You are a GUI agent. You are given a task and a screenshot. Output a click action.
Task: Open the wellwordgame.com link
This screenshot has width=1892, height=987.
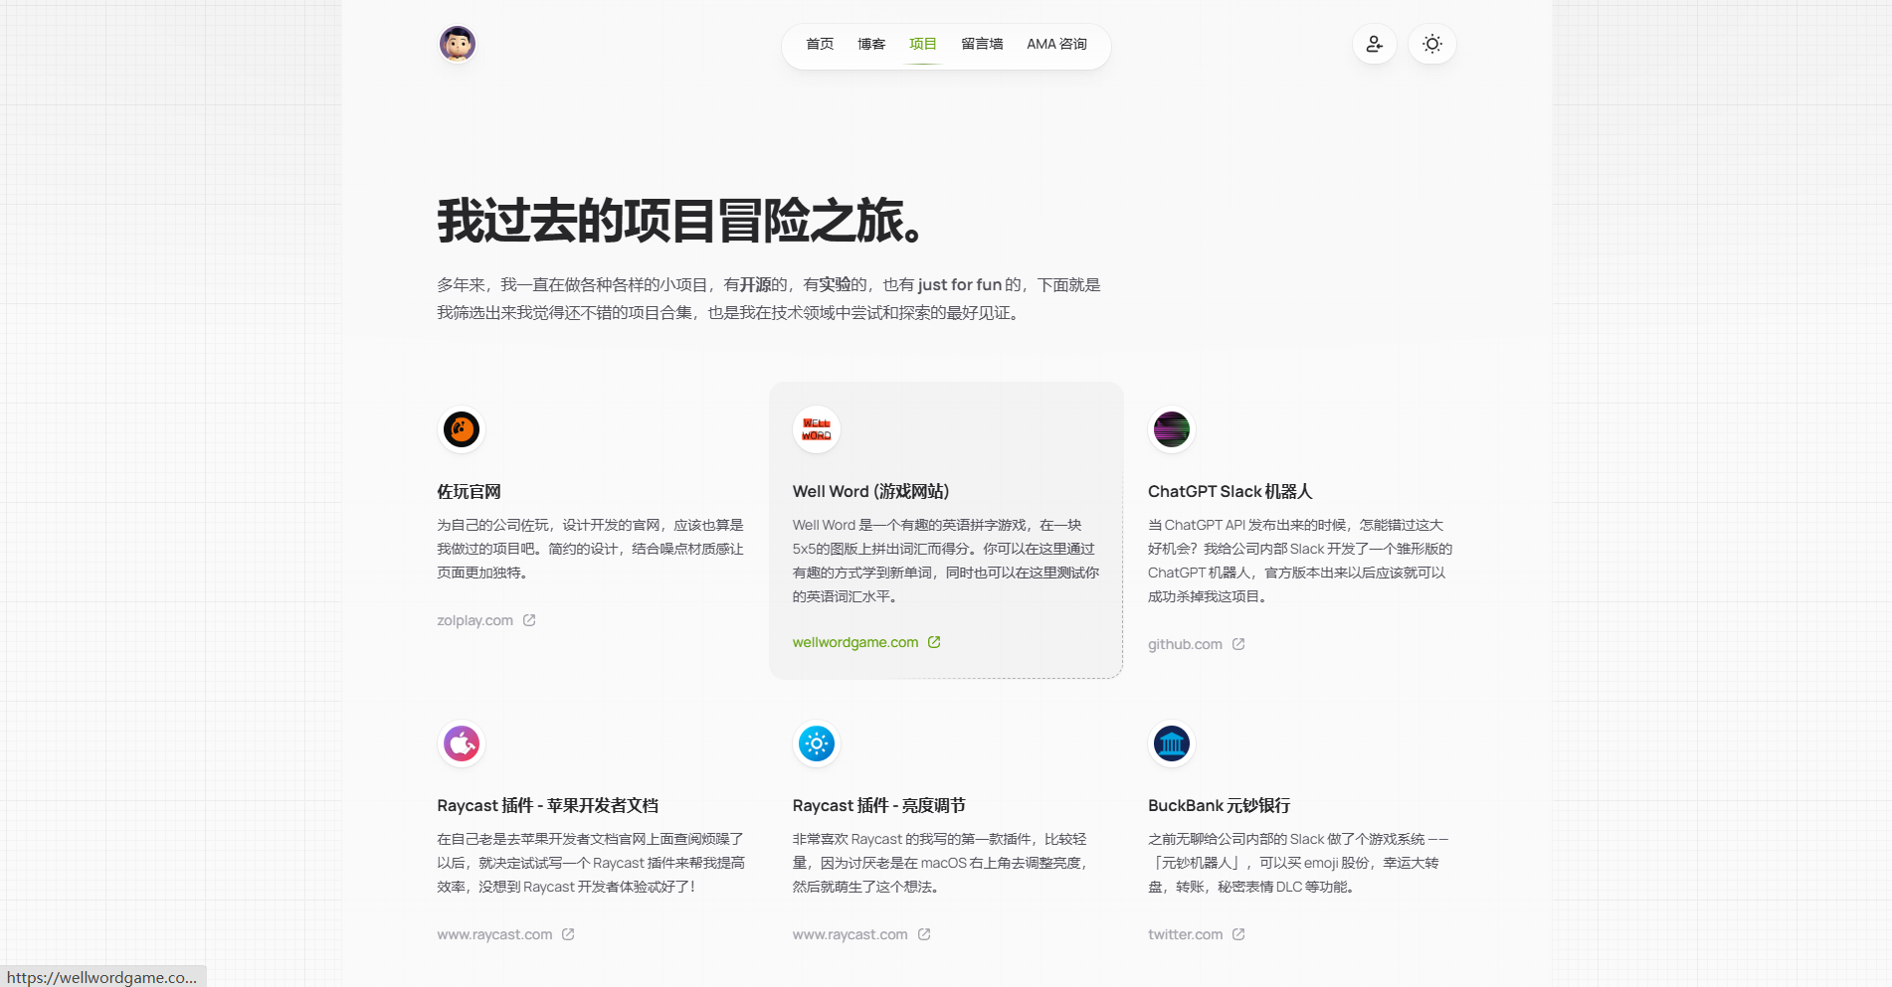coord(855,642)
